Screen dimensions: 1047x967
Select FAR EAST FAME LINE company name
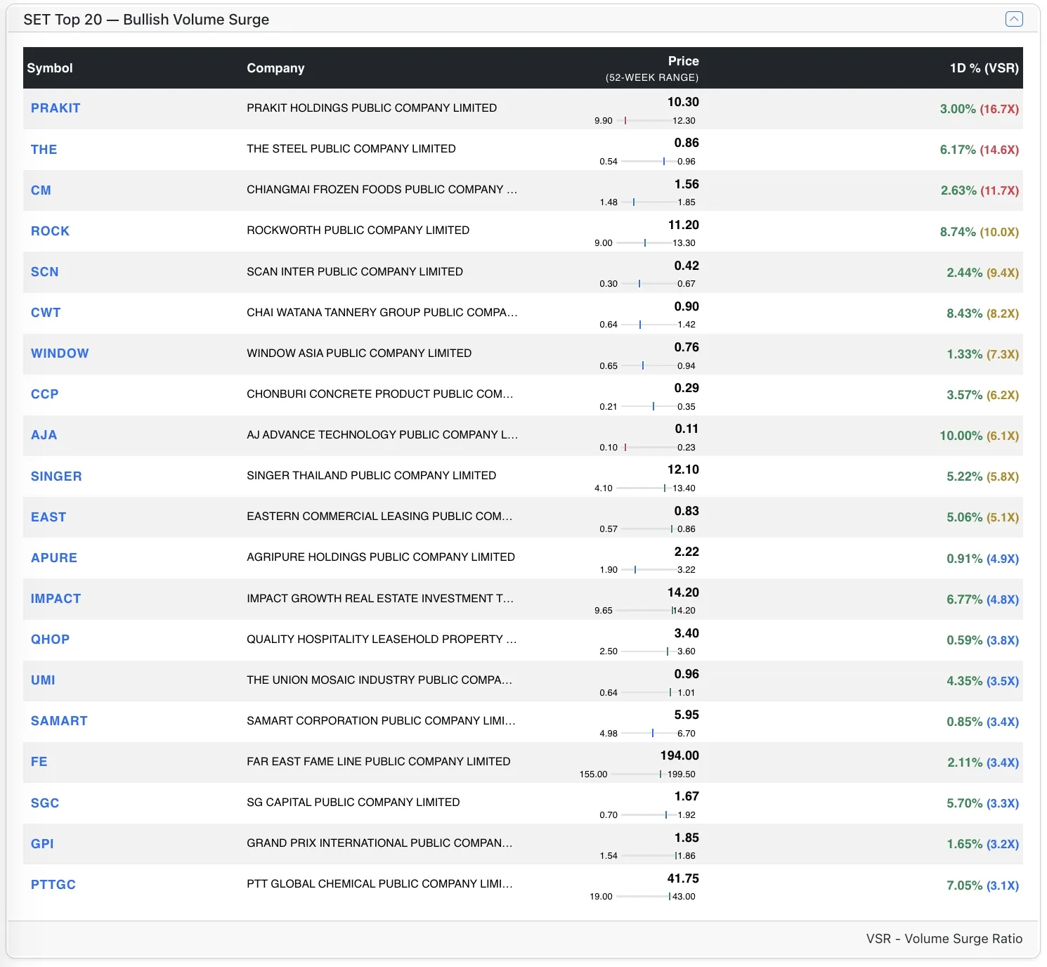378,761
